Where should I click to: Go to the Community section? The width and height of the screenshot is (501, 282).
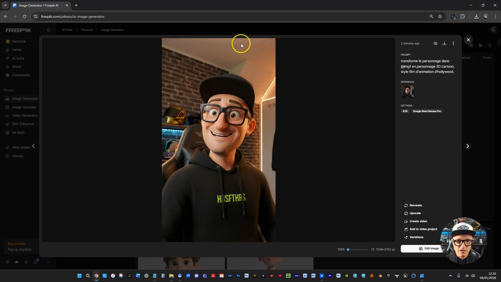21,75
